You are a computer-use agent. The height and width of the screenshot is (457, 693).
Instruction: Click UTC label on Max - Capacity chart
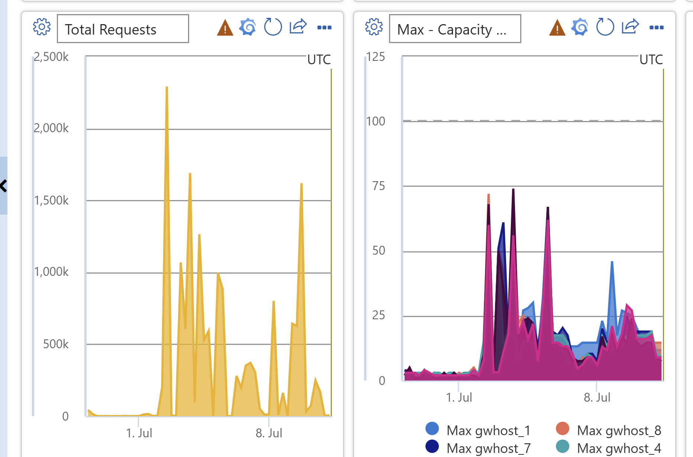pyautogui.click(x=651, y=60)
